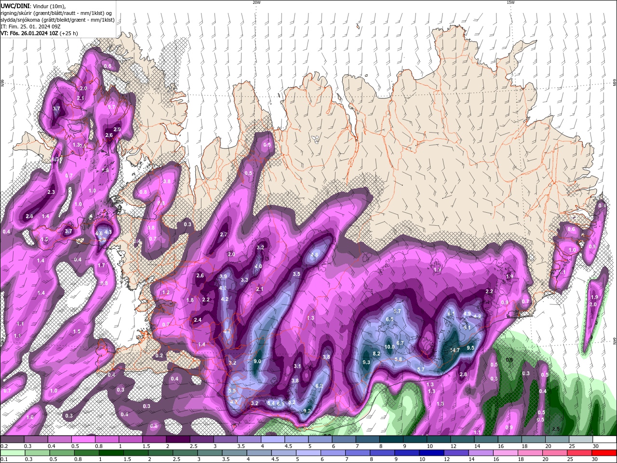Click the upper legend swatch between 1.5 and 2
This screenshot has height=463, width=617.
click(x=154, y=439)
